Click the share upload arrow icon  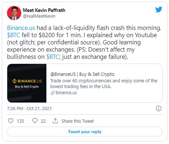coord(55,121)
